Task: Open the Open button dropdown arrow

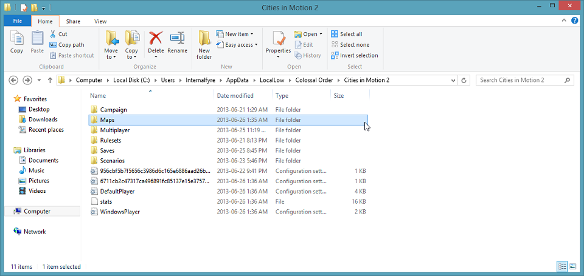Action: 321,34
